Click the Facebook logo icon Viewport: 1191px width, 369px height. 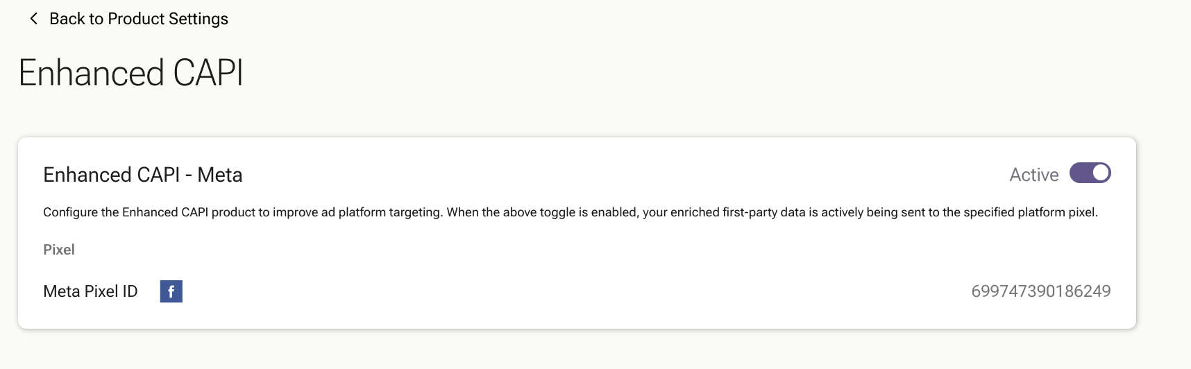[171, 291]
